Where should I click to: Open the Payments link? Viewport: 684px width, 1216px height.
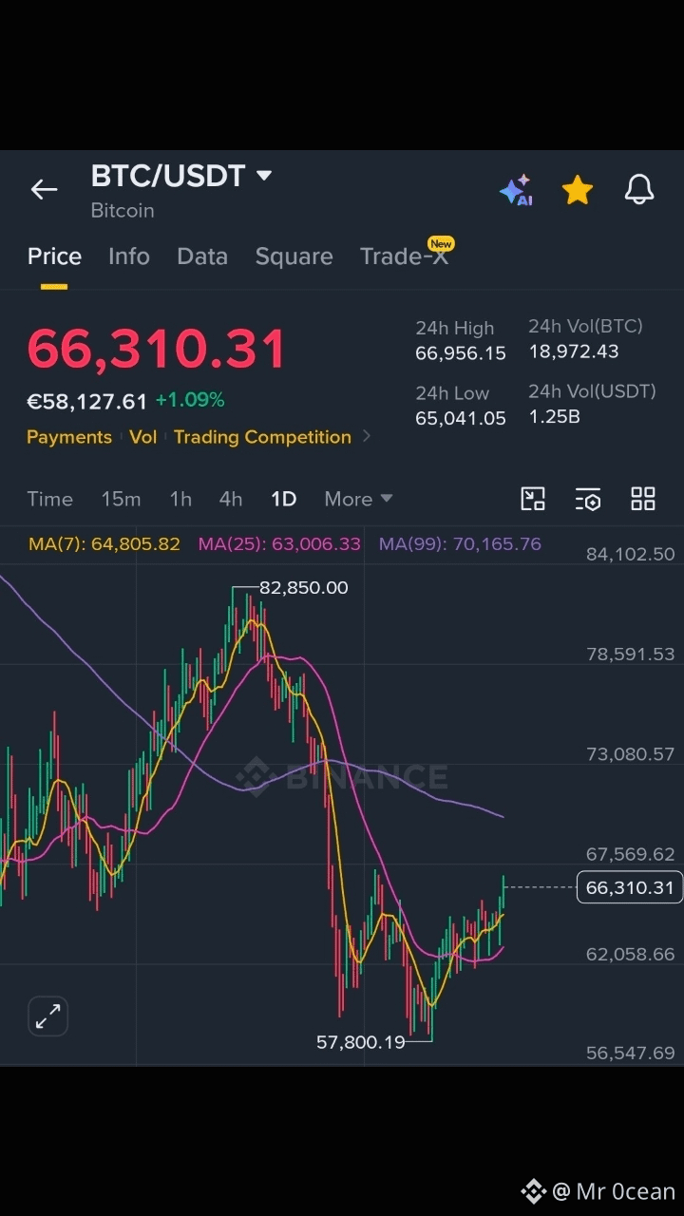click(69, 437)
